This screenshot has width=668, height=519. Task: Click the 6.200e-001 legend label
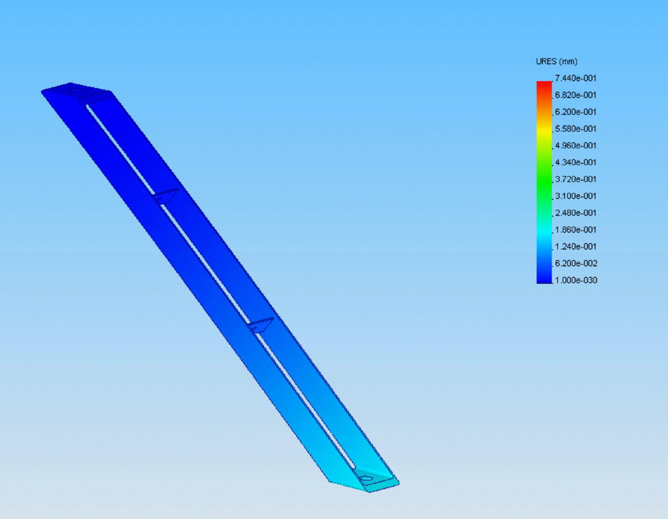pyautogui.click(x=576, y=112)
